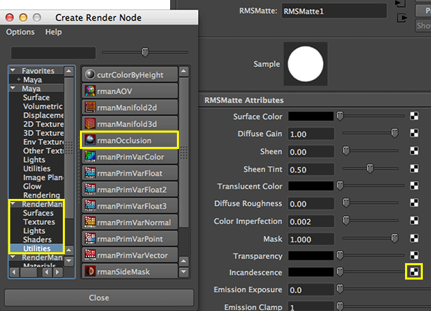Adjust the Diffuse Gain slider
This screenshot has height=311, width=431.
pos(395,133)
